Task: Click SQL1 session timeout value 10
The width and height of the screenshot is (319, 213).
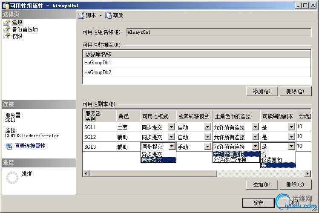Action: click(x=299, y=127)
